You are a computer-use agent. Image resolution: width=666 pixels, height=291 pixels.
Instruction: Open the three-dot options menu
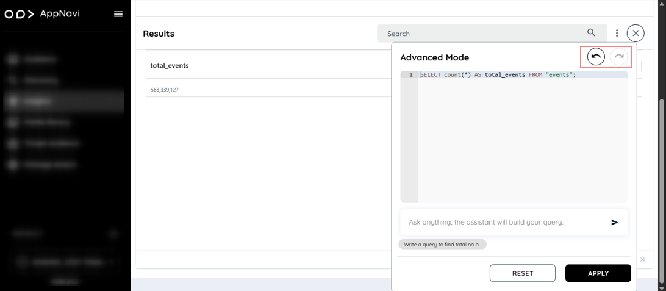pyautogui.click(x=617, y=33)
